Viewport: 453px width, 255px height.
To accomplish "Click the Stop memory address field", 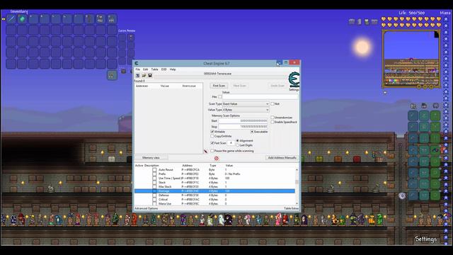I will (243, 127).
